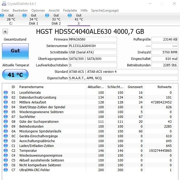Click the drive title HGST HDS5C4040ALE630 4000,7 GB

[90, 31]
